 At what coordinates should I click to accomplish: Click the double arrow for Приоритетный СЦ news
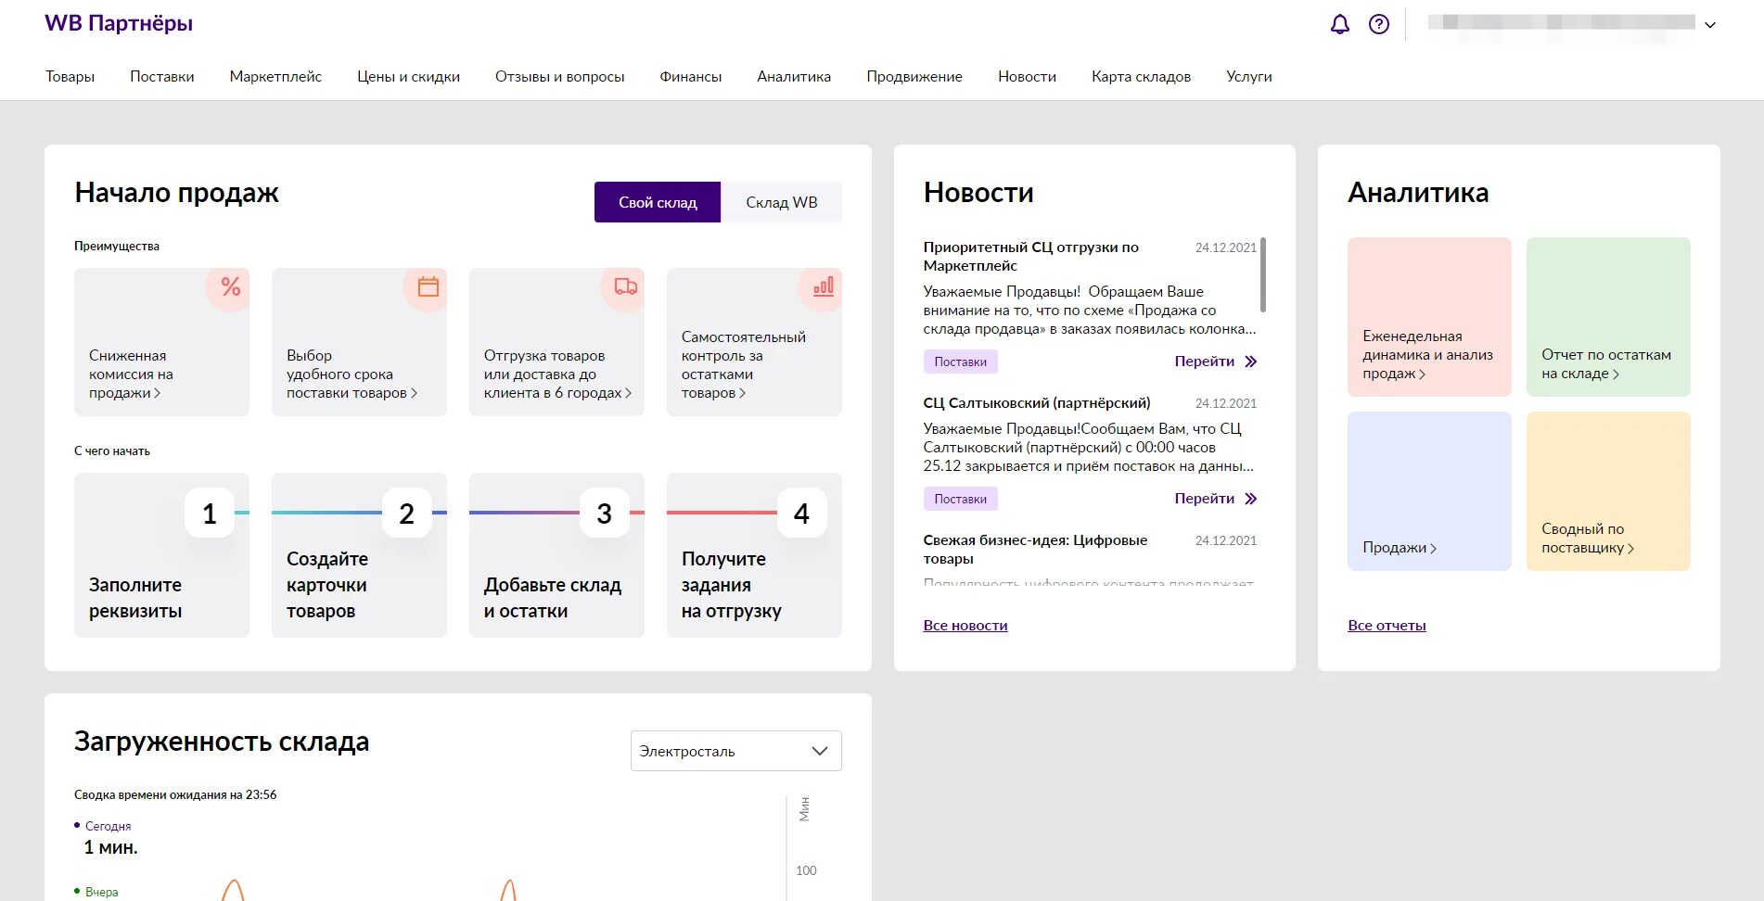[1250, 362]
